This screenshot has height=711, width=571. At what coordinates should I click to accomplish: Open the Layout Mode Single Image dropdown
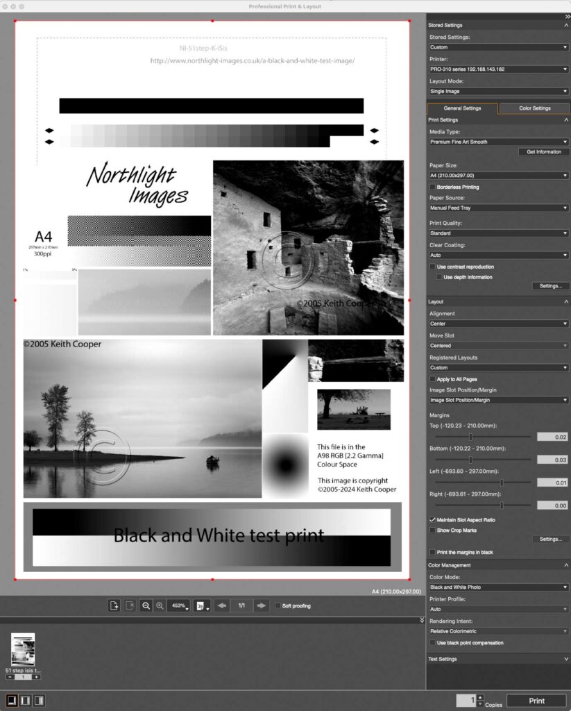click(x=498, y=91)
